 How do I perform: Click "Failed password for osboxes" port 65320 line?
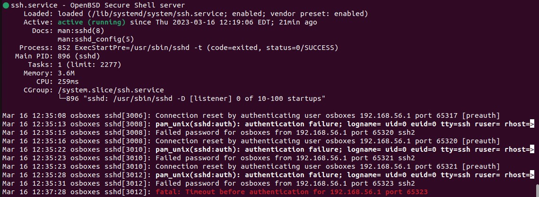(285, 132)
